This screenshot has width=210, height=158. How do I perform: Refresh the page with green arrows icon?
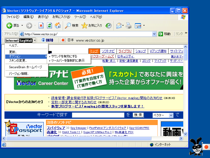coord(49,26)
